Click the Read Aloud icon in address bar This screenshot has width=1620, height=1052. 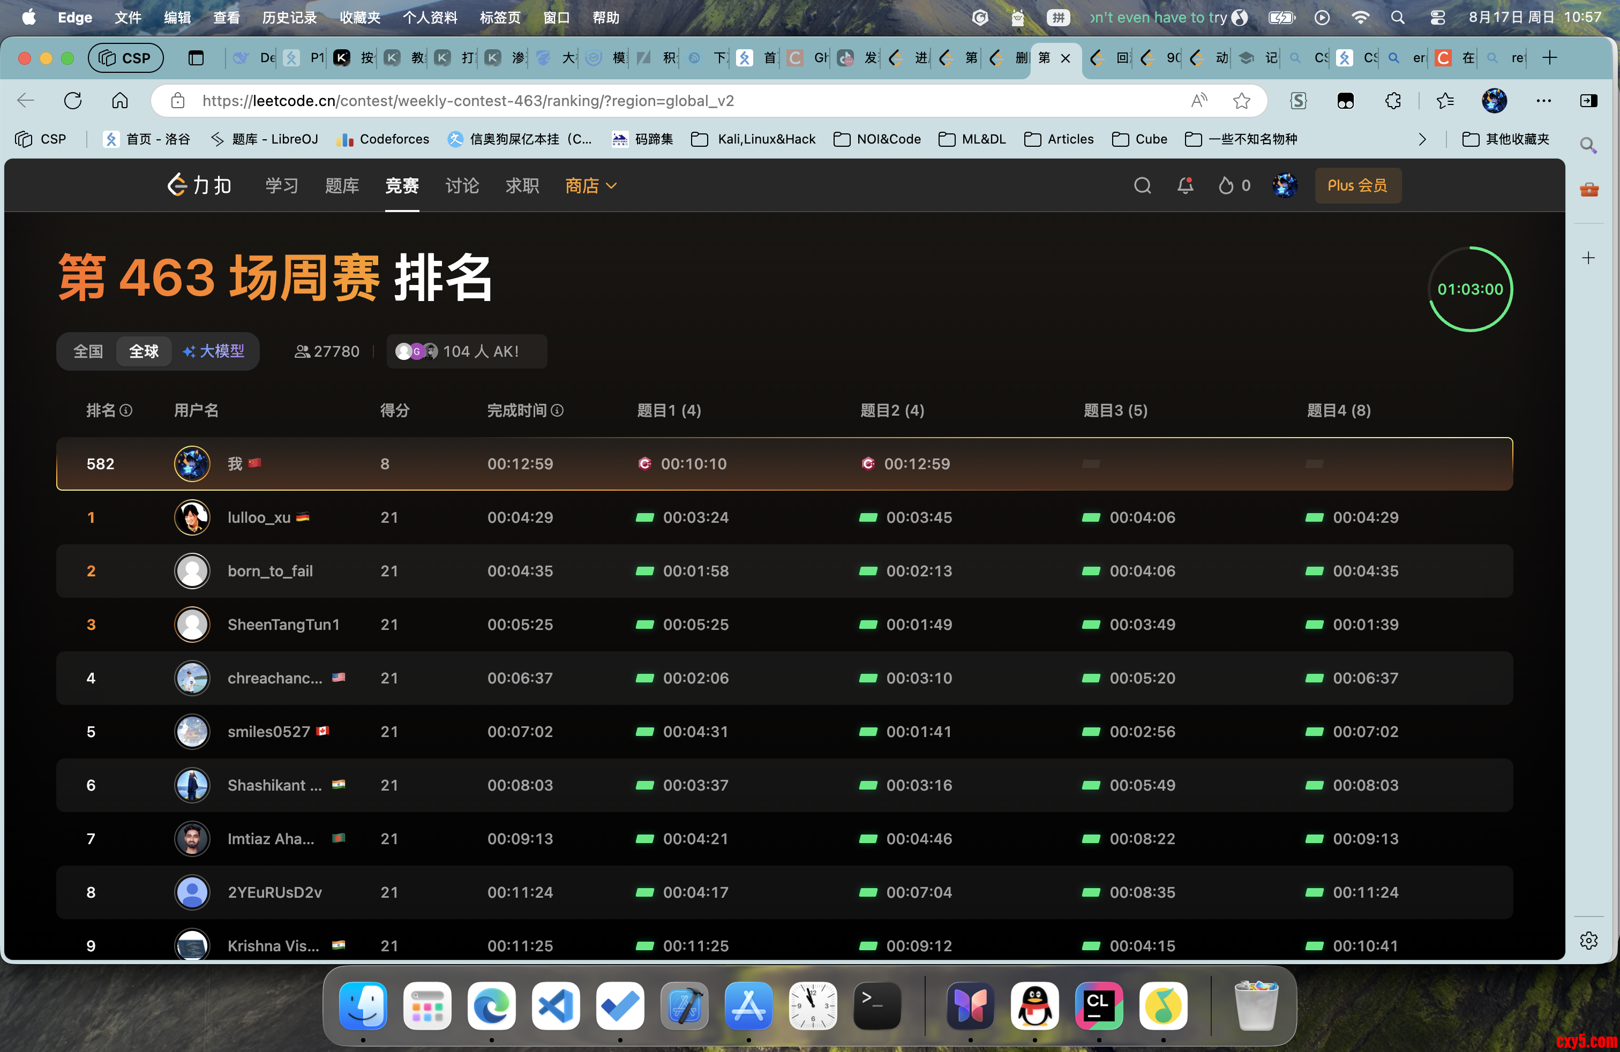click(x=1199, y=101)
